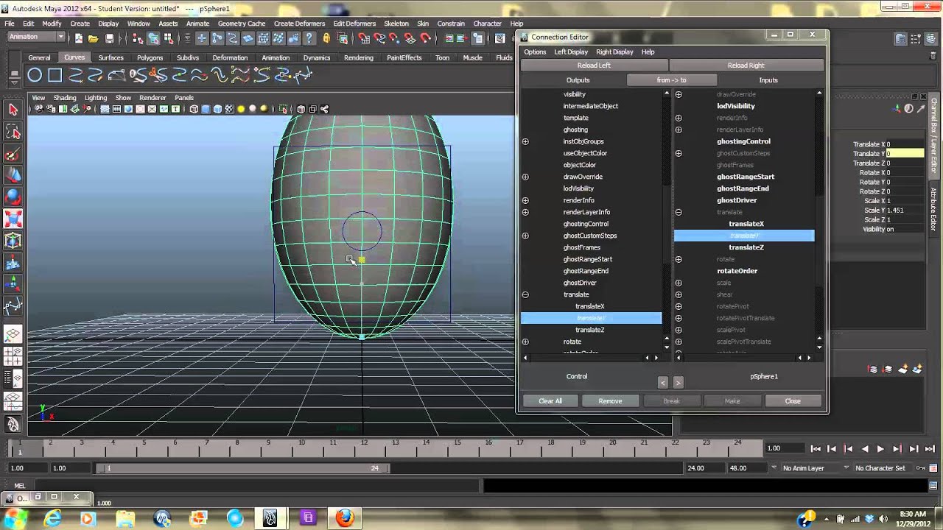Screen dimensions: 943x530
Task: Select ghostDriver in the Inputs list
Action: [x=737, y=200]
